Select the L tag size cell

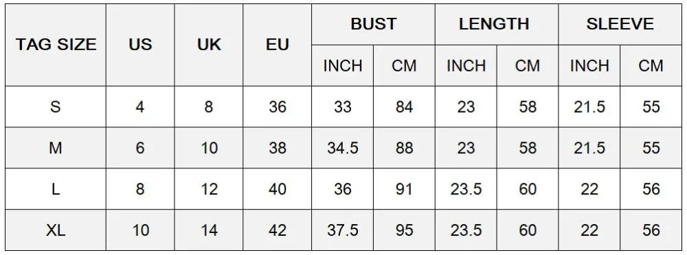(x=56, y=189)
